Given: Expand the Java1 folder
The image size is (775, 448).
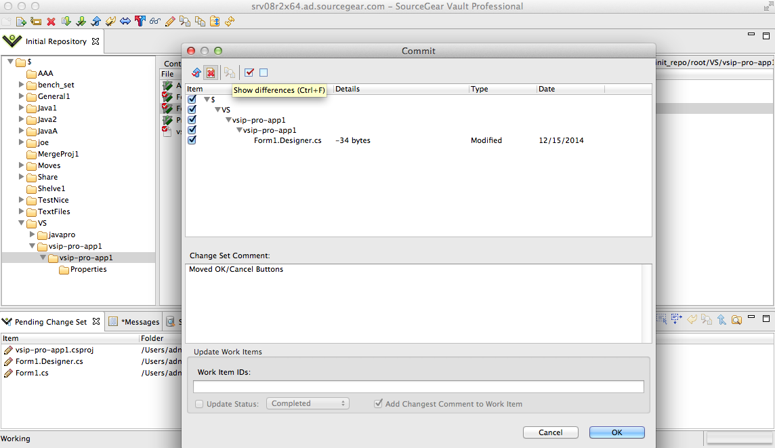Looking at the screenshot, I should (21, 107).
